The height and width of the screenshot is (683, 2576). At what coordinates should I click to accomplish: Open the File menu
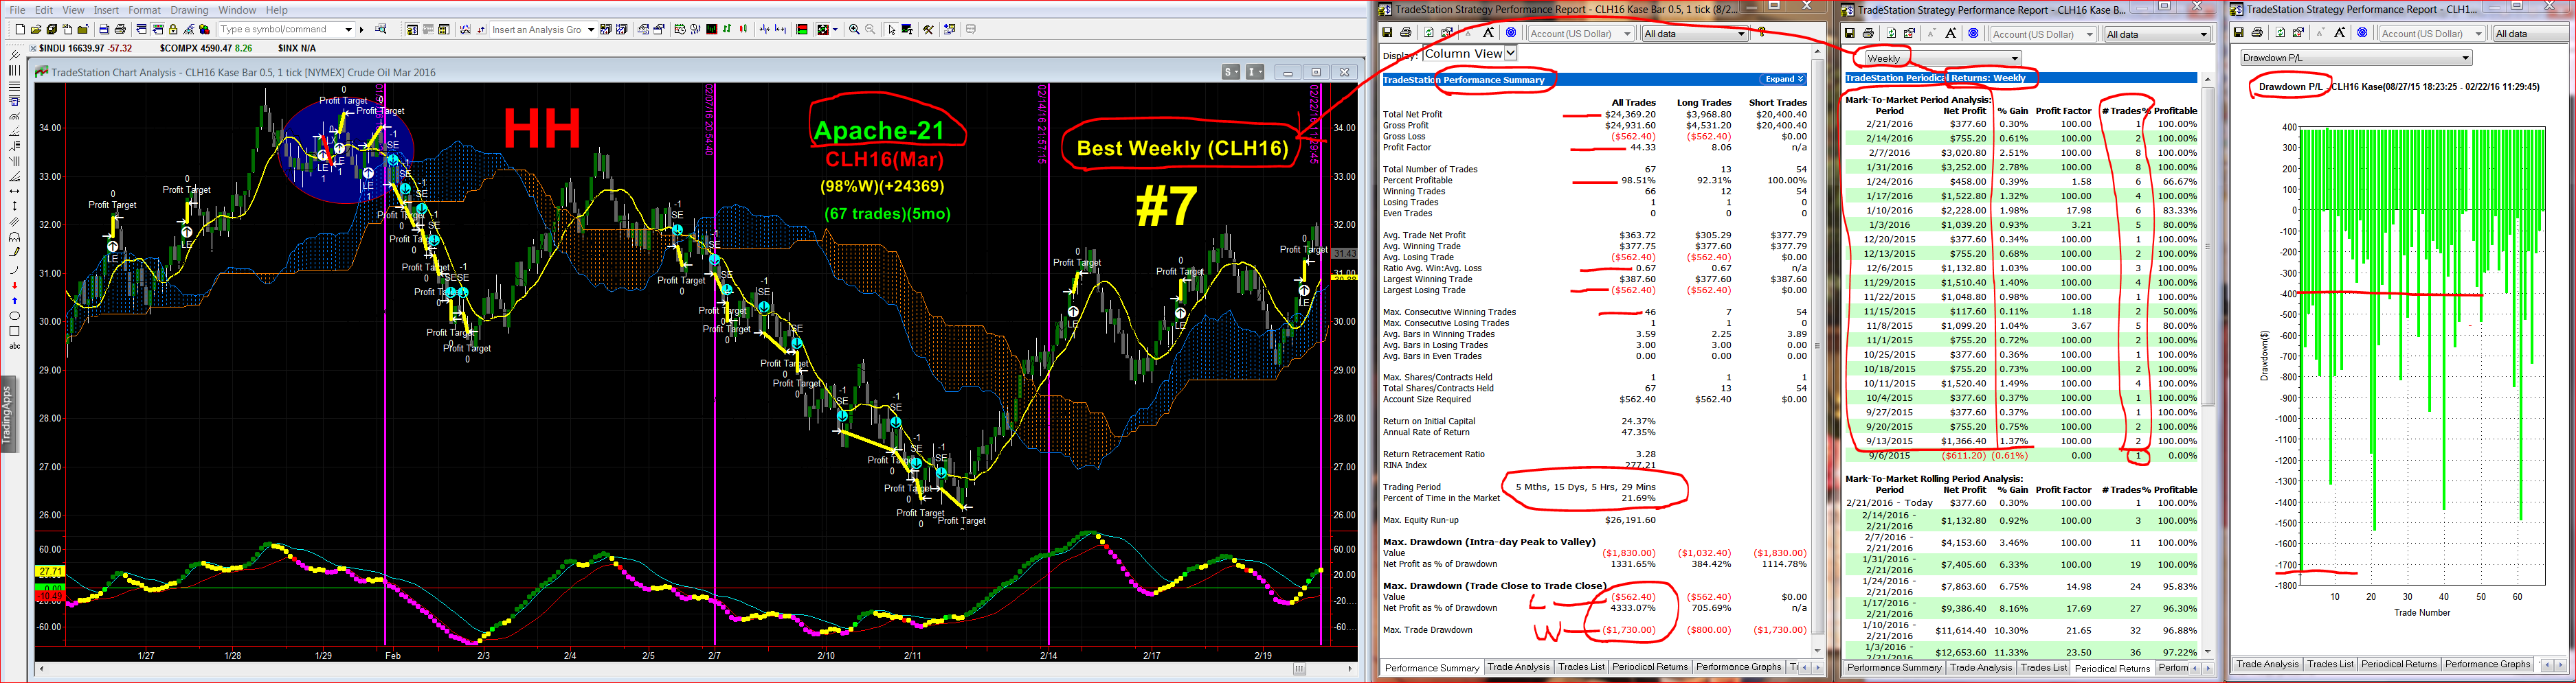[17, 10]
